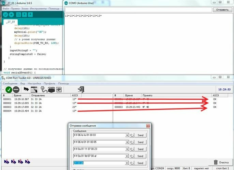This screenshot has width=234, height=170.
Task: Click the exit door icon in toolbar
Action: pos(81,89)
